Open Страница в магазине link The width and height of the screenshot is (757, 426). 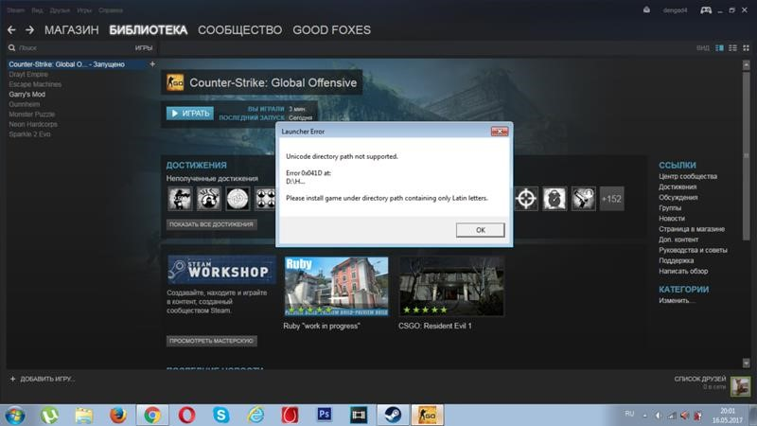coord(692,229)
